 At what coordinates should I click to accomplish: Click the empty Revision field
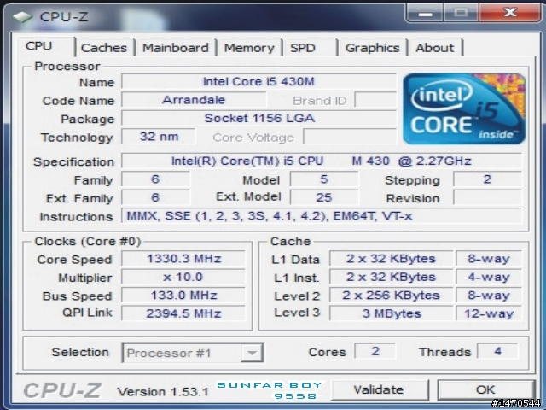pyautogui.click(x=487, y=197)
